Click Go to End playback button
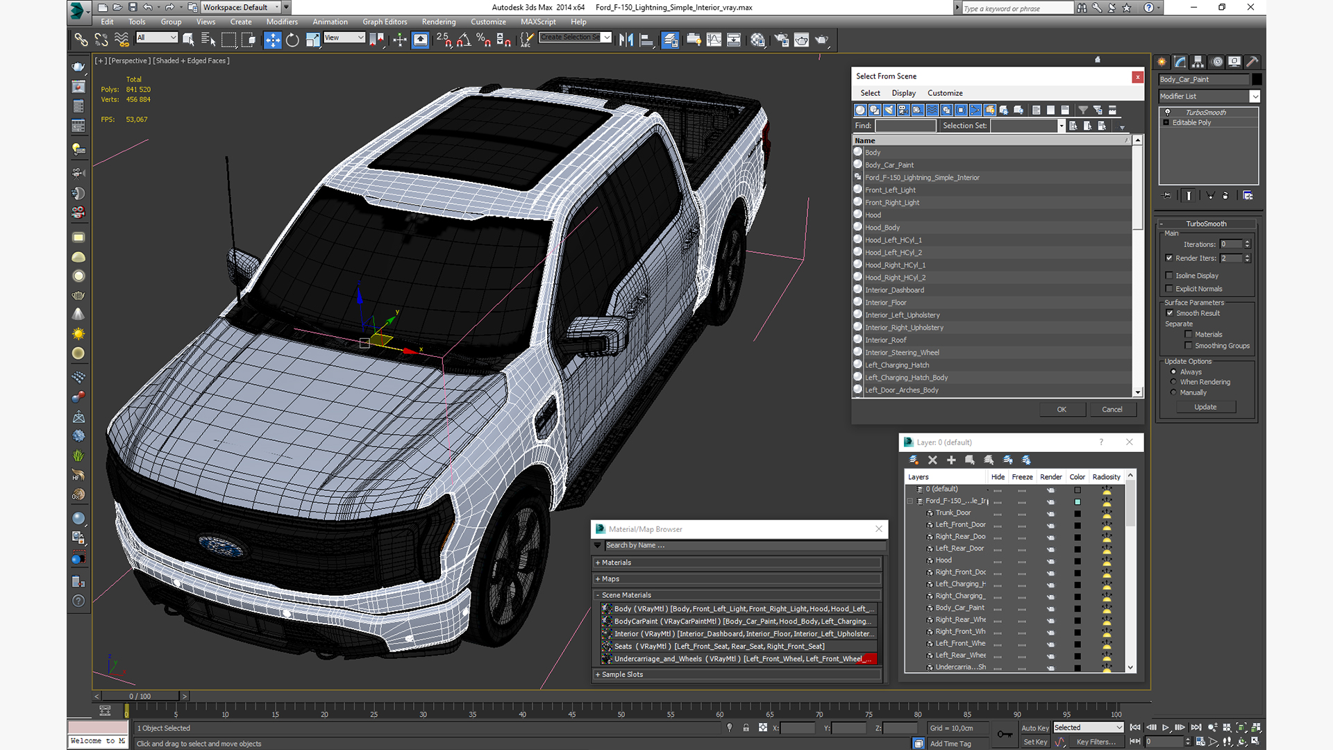The width and height of the screenshot is (1333, 750). (x=1196, y=727)
